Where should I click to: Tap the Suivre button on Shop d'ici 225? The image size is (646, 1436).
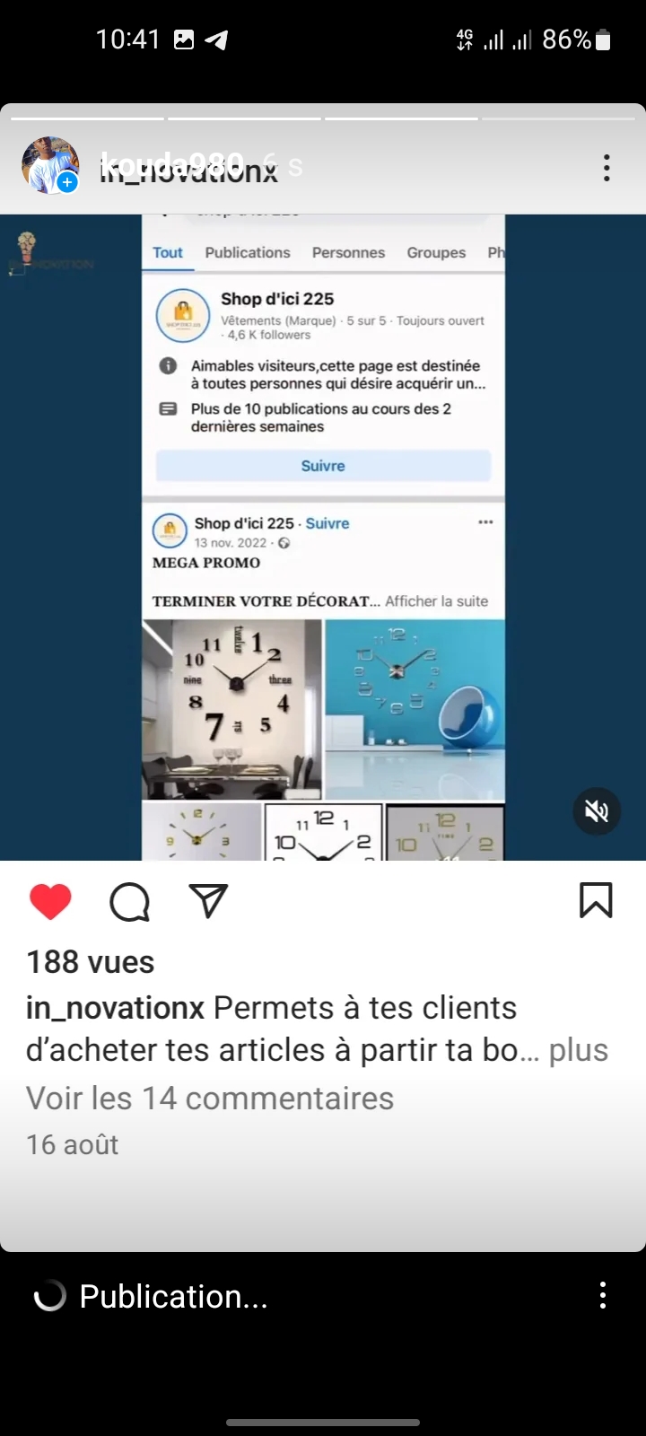click(x=323, y=466)
